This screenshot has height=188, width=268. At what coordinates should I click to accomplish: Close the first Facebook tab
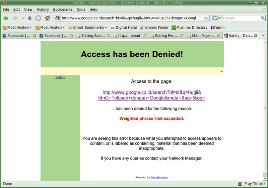35,36
